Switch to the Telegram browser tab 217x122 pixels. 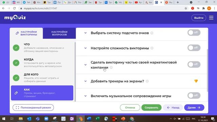click(26, 2)
